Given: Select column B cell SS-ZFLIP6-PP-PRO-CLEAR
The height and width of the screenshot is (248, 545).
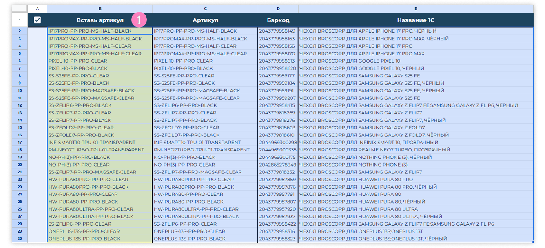Looking at the screenshot, I should [x=100, y=224].
